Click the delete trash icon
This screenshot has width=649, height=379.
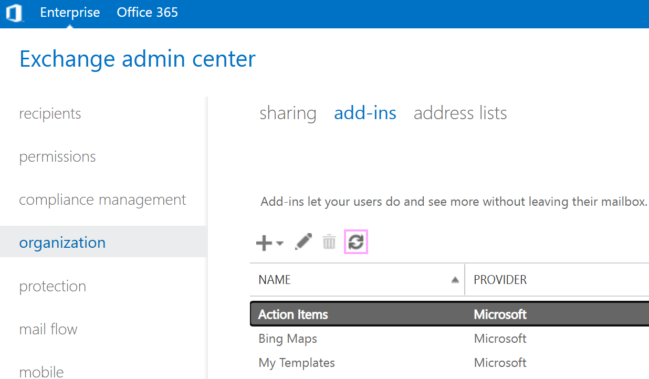pyautogui.click(x=329, y=242)
